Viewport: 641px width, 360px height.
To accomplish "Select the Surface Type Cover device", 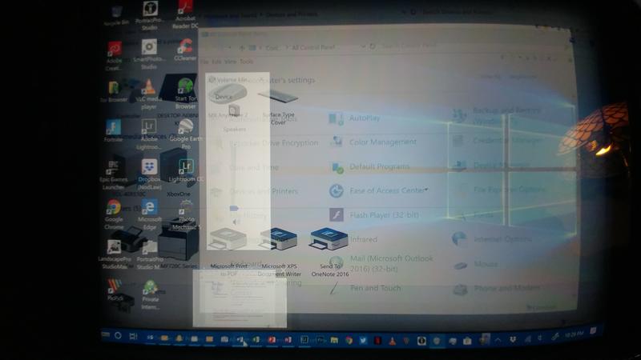I will [x=278, y=108].
